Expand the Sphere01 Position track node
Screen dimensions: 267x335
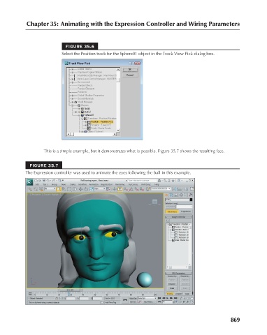(86, 121)
